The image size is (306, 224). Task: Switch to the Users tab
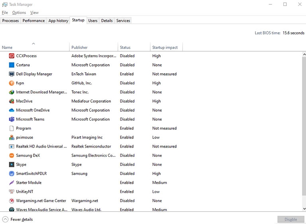tap(93, 20)
